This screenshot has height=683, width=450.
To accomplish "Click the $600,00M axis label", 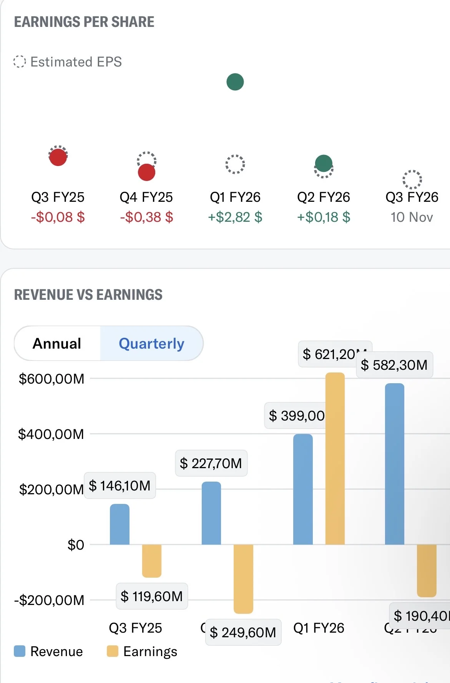I will click(51, 379).
